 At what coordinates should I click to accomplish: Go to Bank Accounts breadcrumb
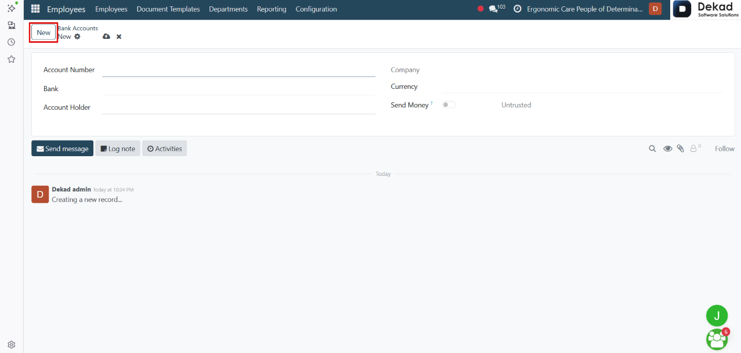(78, 28)
